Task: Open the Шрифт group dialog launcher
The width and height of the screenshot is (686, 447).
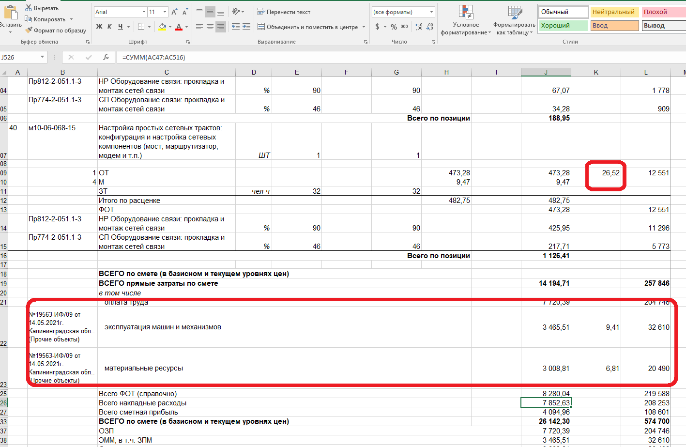Action: tap(188, 42)
